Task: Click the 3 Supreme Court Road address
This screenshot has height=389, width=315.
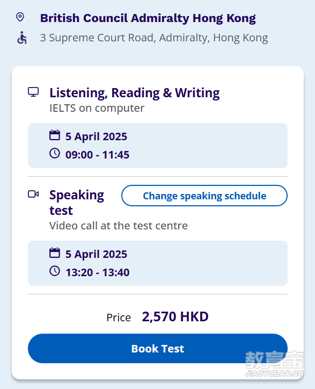Action: (x=154, y=38)
